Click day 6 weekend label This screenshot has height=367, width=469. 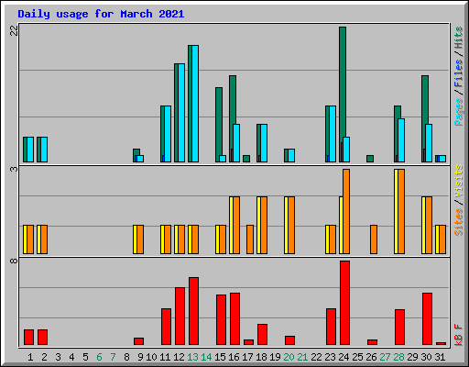pyautogui.click(x=99, y=357)
